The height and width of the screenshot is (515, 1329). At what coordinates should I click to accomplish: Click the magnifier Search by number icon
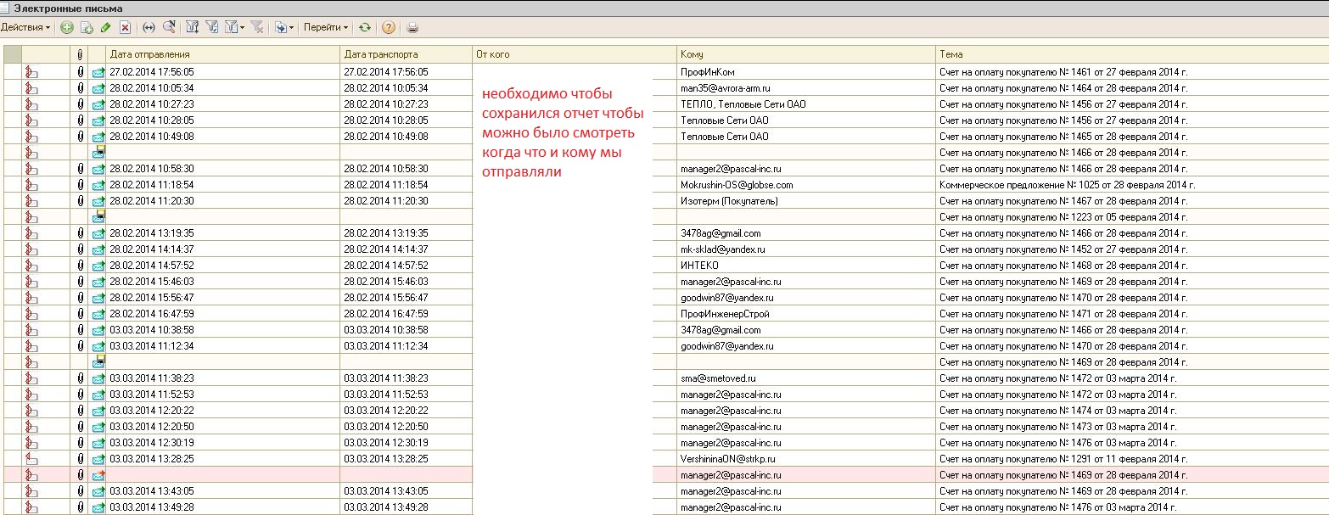pyautogui.click(x=169, y=27)
